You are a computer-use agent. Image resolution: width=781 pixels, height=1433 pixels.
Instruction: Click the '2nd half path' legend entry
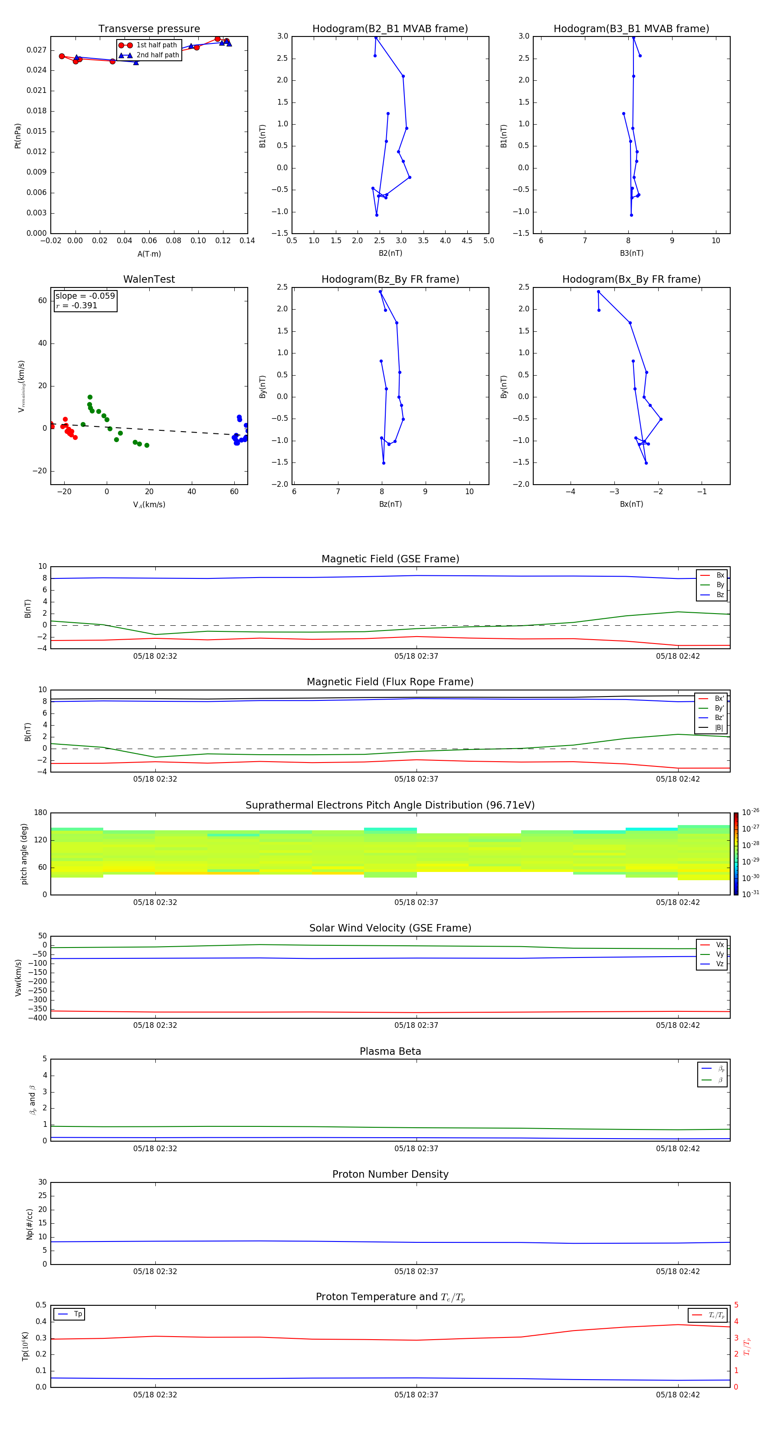150,55
